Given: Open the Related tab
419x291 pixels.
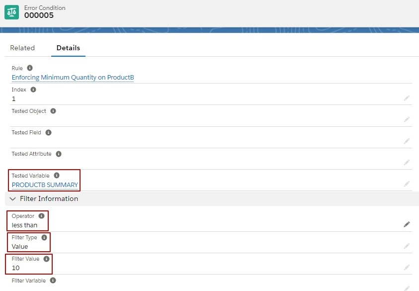Looking at the screenshot, I should [22, 48].
